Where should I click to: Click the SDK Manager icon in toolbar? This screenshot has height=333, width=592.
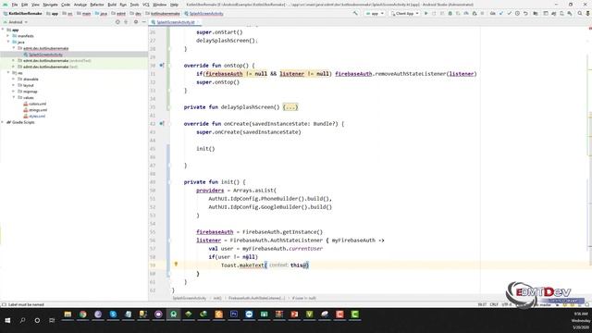(570, 13)
